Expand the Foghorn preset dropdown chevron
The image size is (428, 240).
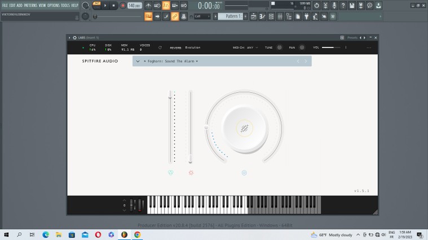(x=138, y=61)
